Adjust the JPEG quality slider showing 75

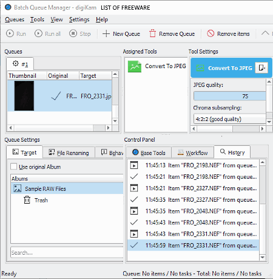(229, 96)
